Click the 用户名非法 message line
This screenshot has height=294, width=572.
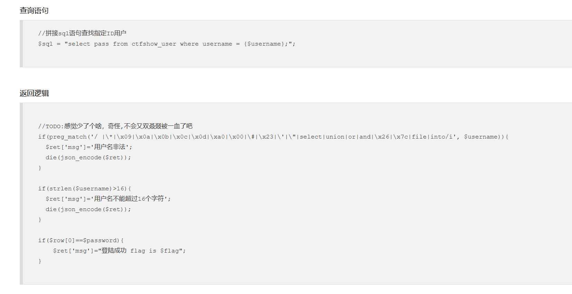(x=89, y=147)
